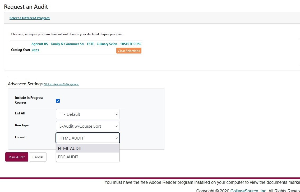Image resolution: width=300 pixels, height=192 pixels.
Task: Open the Select a Different Program link
Action: (x=30, y=18)
